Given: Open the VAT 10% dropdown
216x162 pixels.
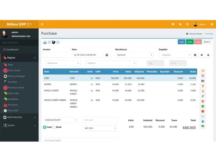Looking at the screenshot, I should (x=100, y=128).
